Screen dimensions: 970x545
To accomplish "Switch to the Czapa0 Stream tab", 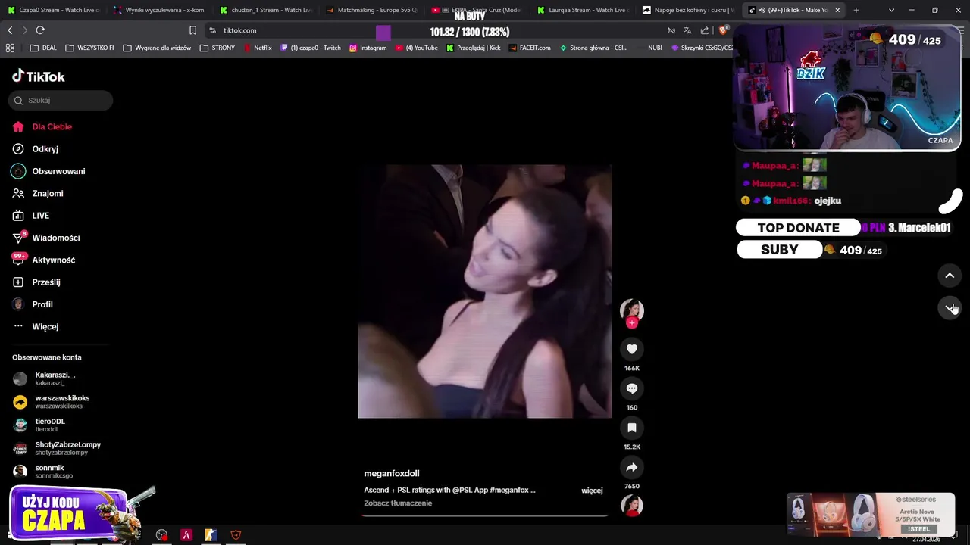I will pos(53,10).
